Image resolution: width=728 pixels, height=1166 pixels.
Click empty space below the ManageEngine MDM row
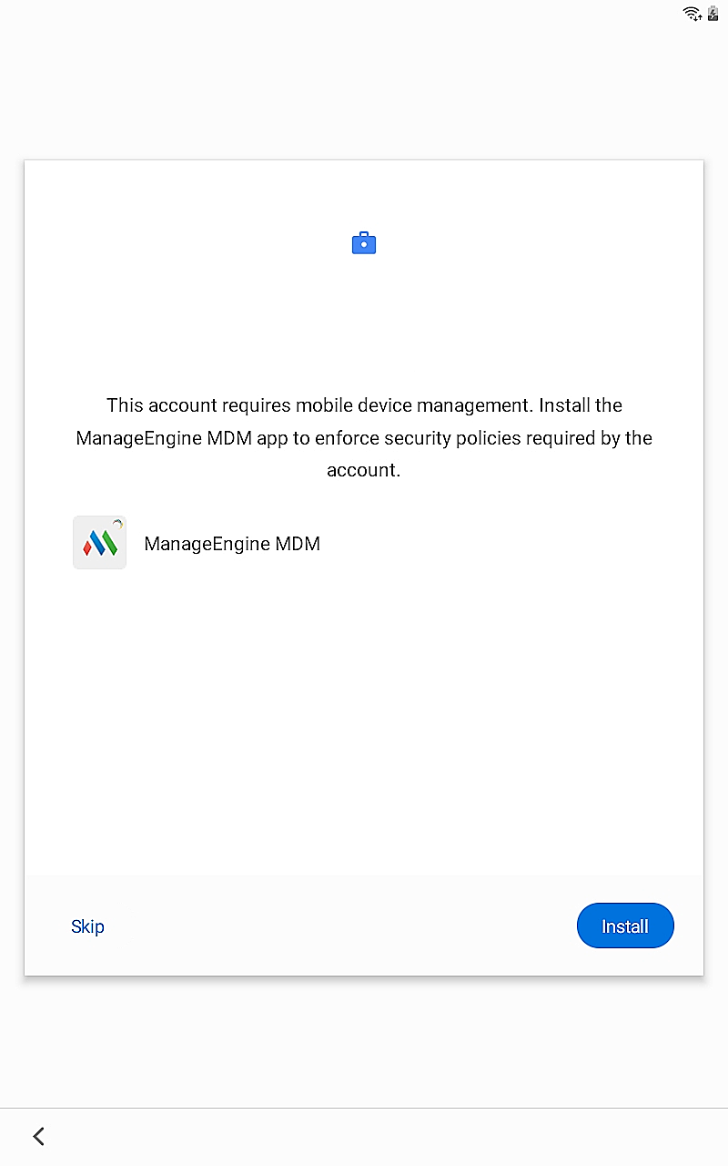click(364, 720)
